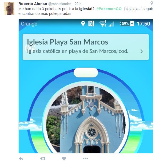Image resolution: width=156 pixels, height=163 pixels.
Task: Open Roberto Alonso's profile avatar
Action: (x=9, y=8)
